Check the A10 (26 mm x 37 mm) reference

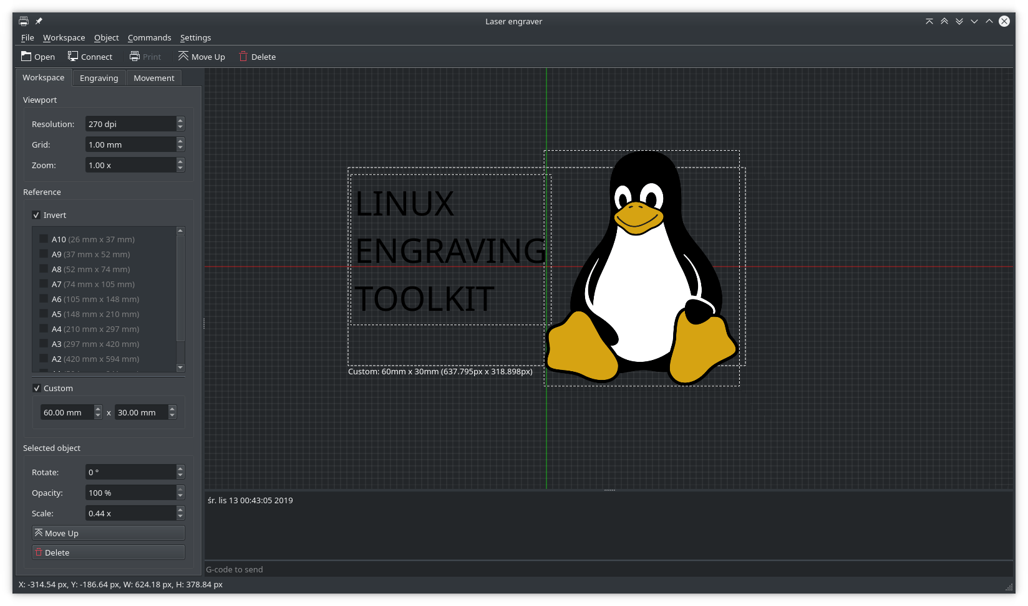(x=44, y=239)
